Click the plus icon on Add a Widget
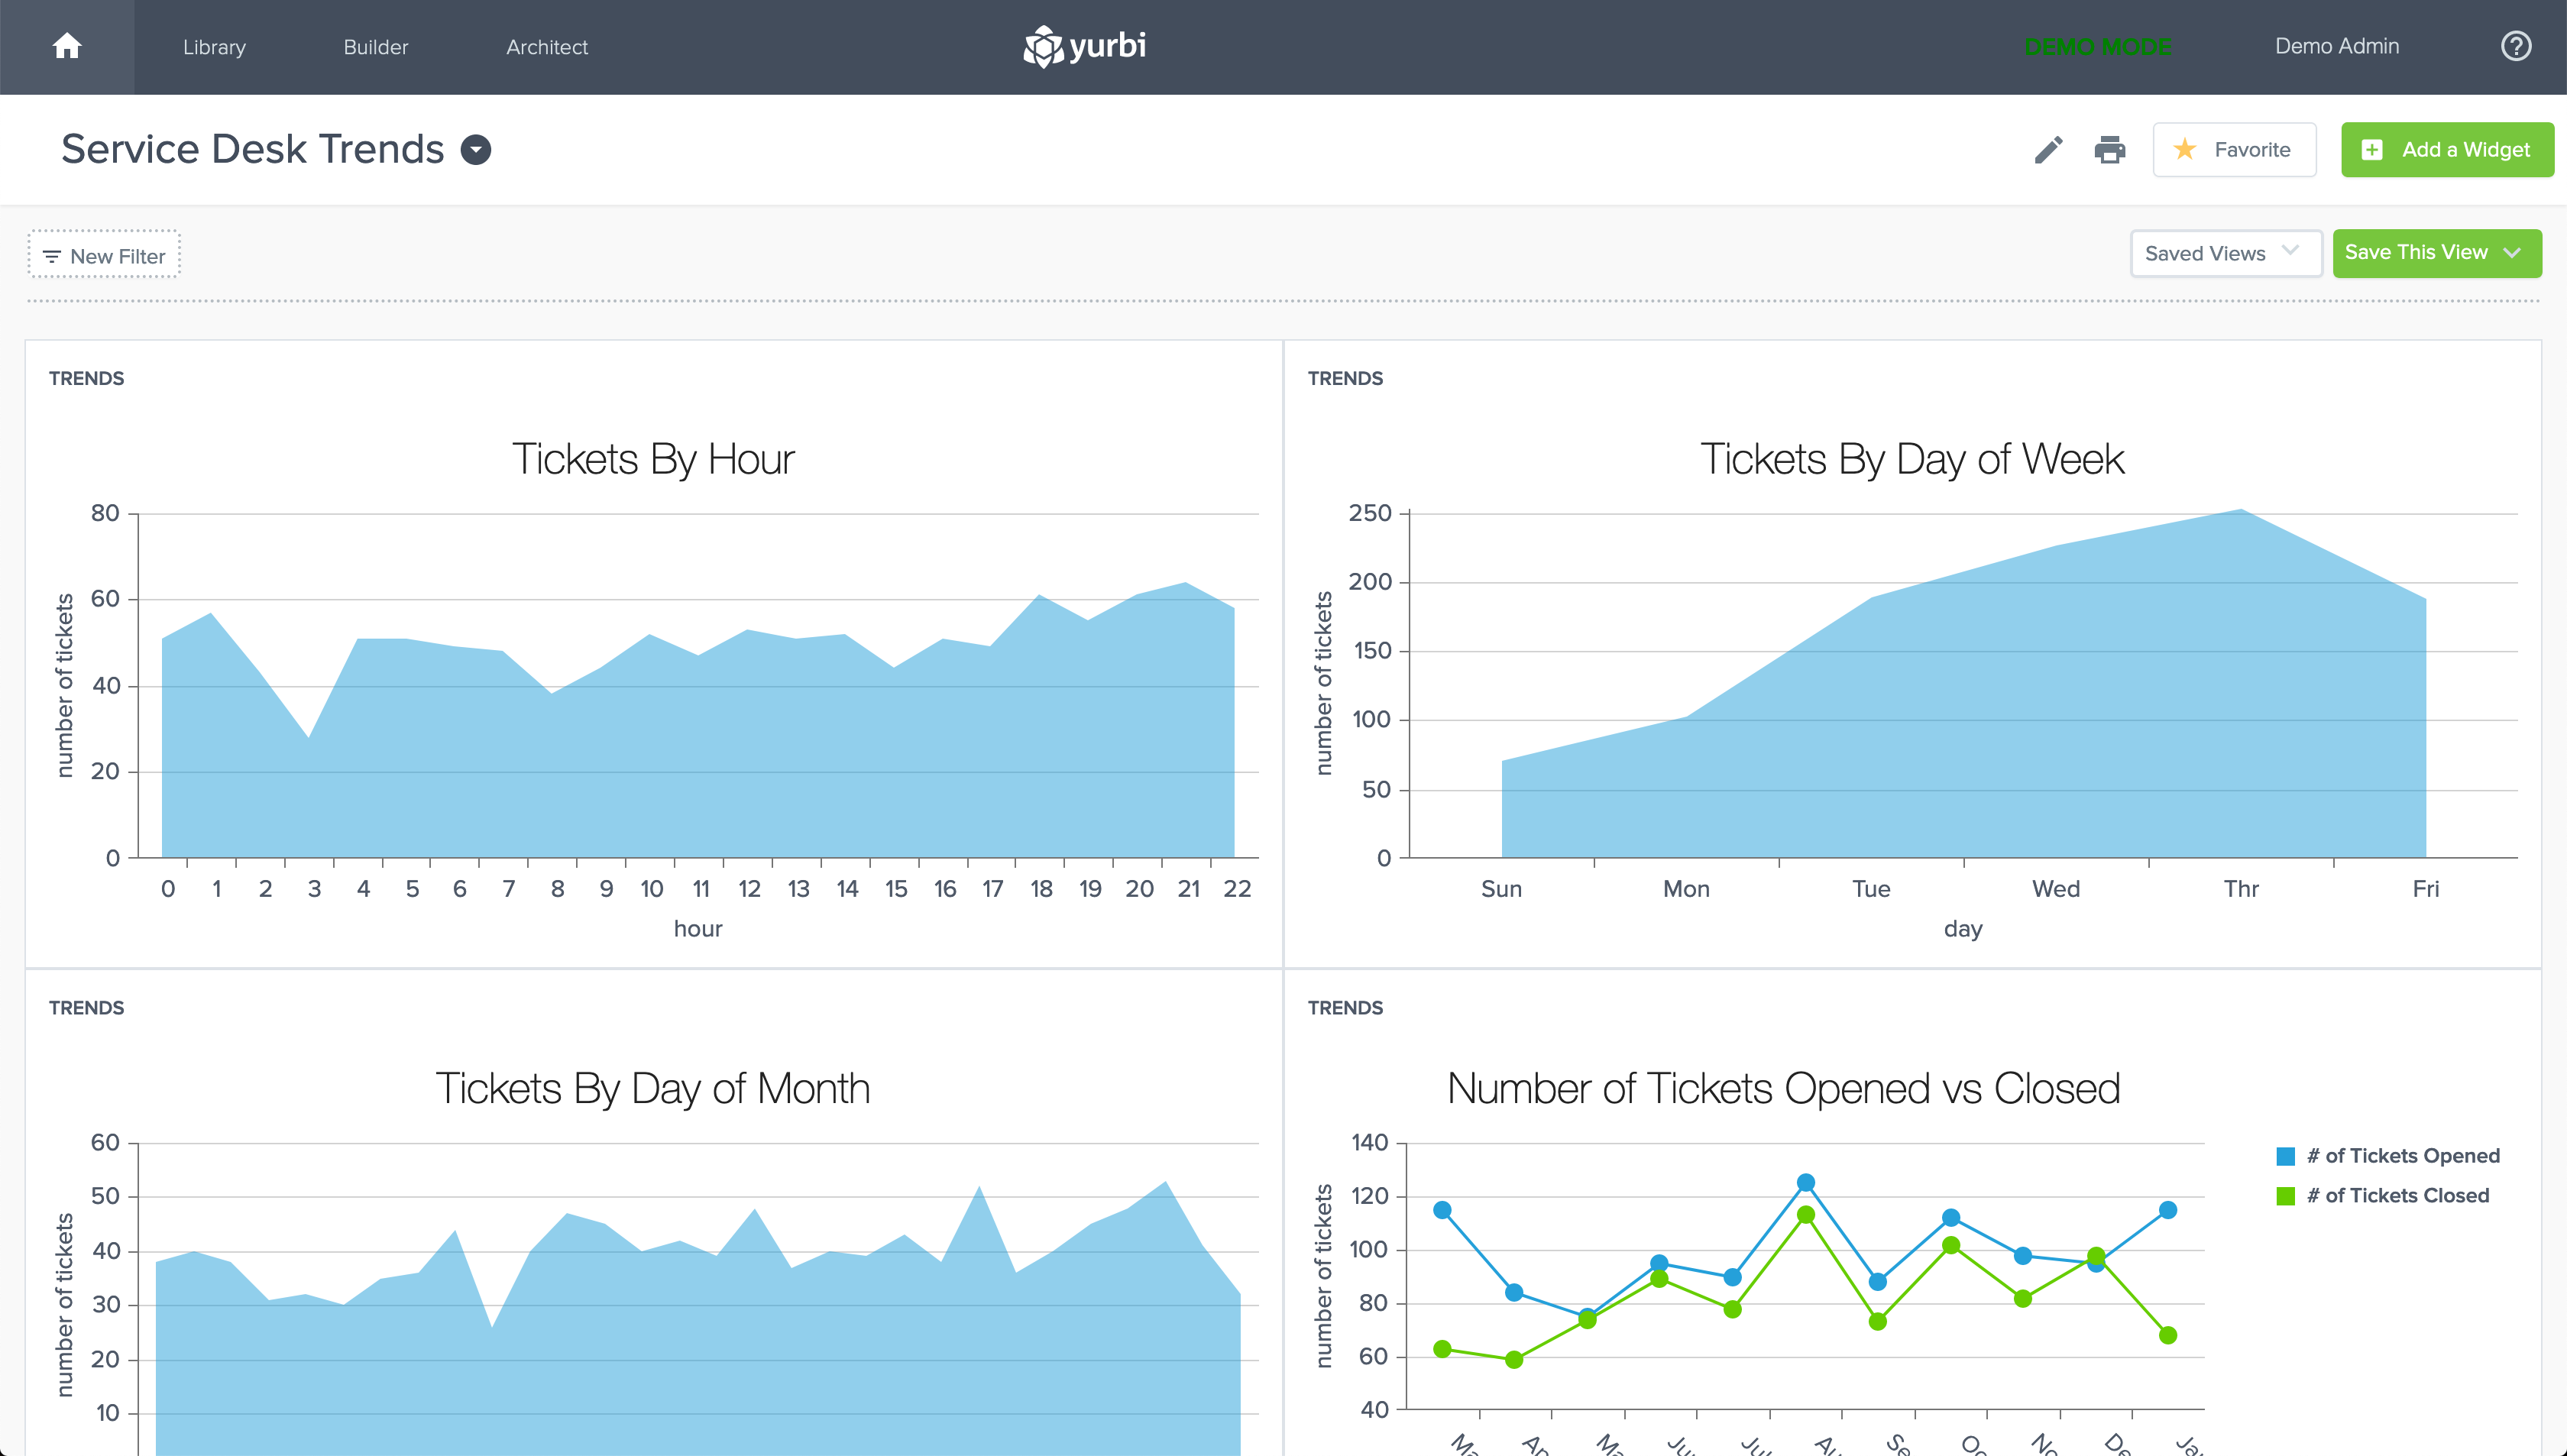 (x=2371, y=150)
